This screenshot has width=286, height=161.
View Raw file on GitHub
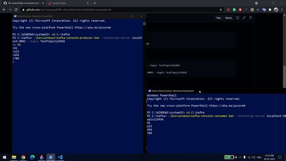pos(219,18)
